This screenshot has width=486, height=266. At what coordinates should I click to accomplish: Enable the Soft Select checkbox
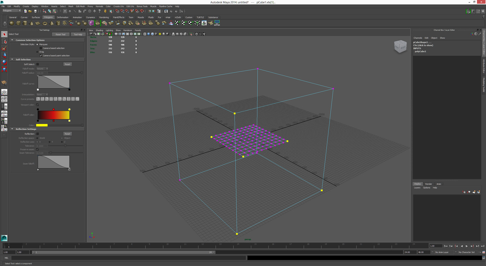click(38, 64)
